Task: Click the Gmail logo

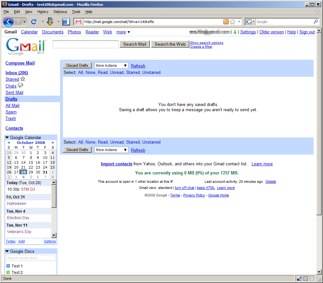Action: (26, 47)
